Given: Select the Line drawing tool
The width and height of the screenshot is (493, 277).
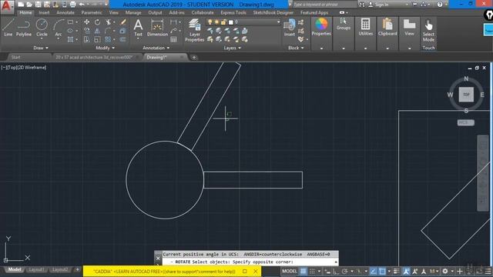Looking at the screenshot, I should 8,28.
